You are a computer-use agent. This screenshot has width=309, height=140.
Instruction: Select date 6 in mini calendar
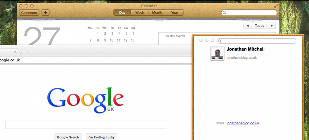[133, 34]
